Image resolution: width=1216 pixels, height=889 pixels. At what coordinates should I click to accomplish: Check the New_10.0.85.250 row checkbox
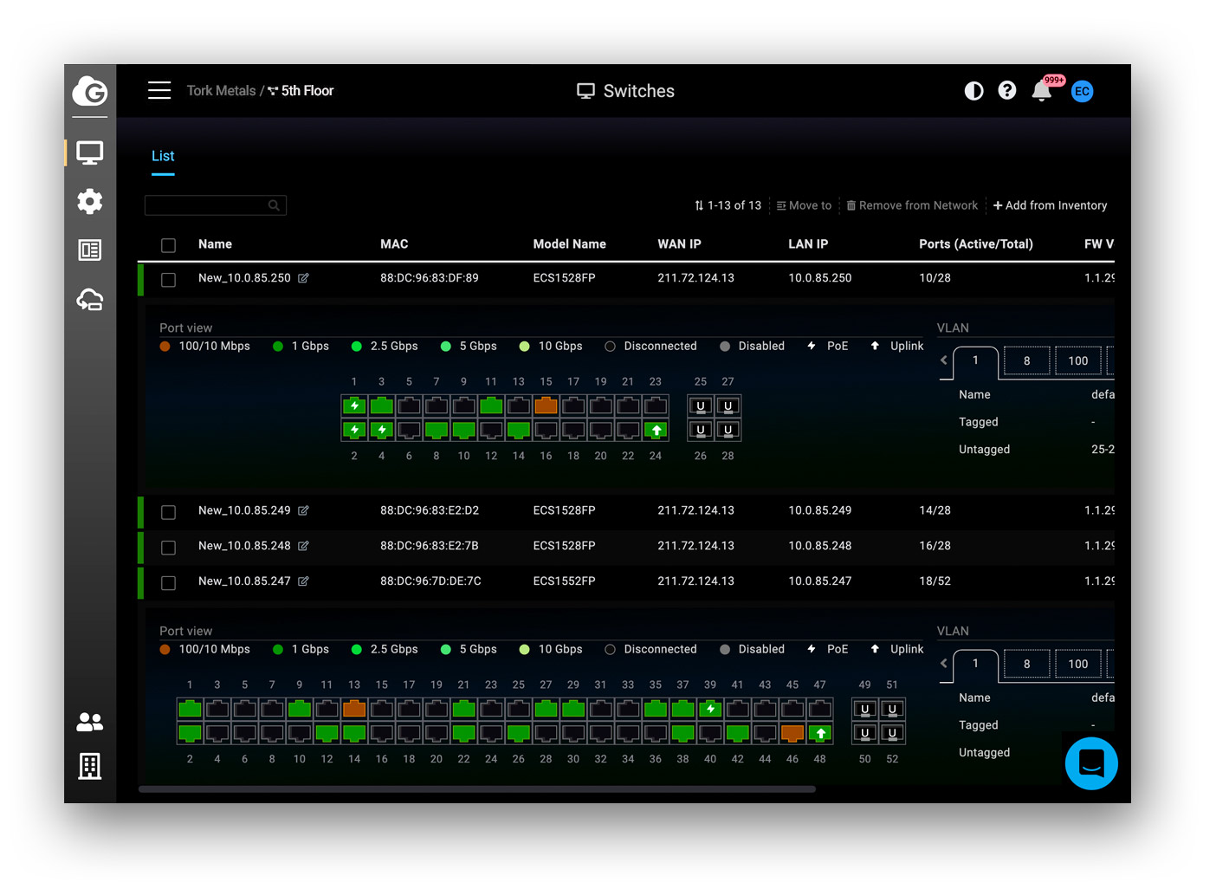(x=169, y=279)
